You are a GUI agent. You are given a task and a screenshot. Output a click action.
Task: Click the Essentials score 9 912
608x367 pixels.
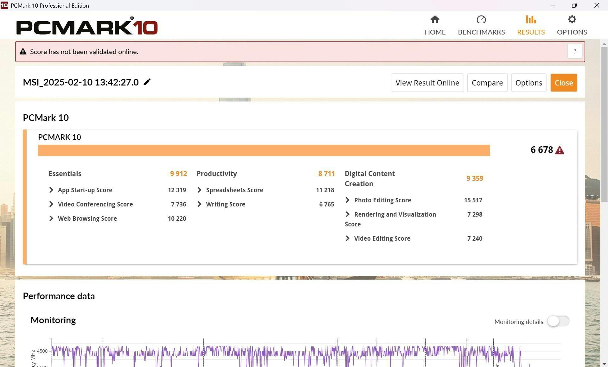178,174
